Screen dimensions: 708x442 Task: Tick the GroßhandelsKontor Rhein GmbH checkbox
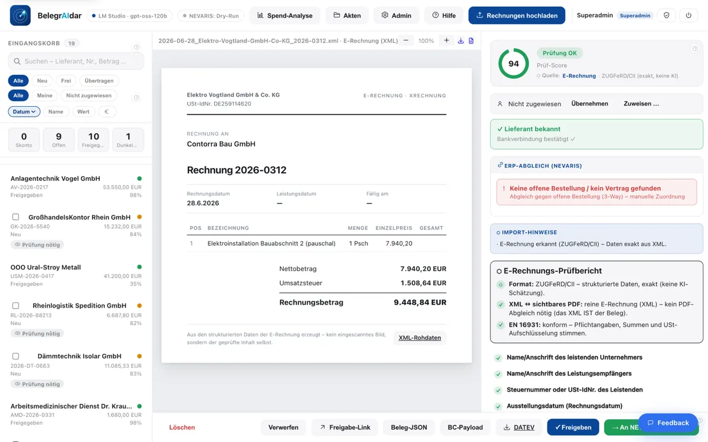coord(16,217)
